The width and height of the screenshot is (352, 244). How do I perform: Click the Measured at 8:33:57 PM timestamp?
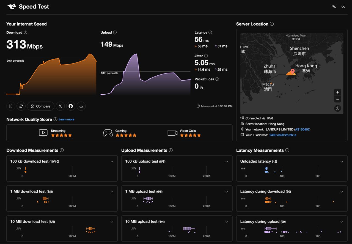215,106
